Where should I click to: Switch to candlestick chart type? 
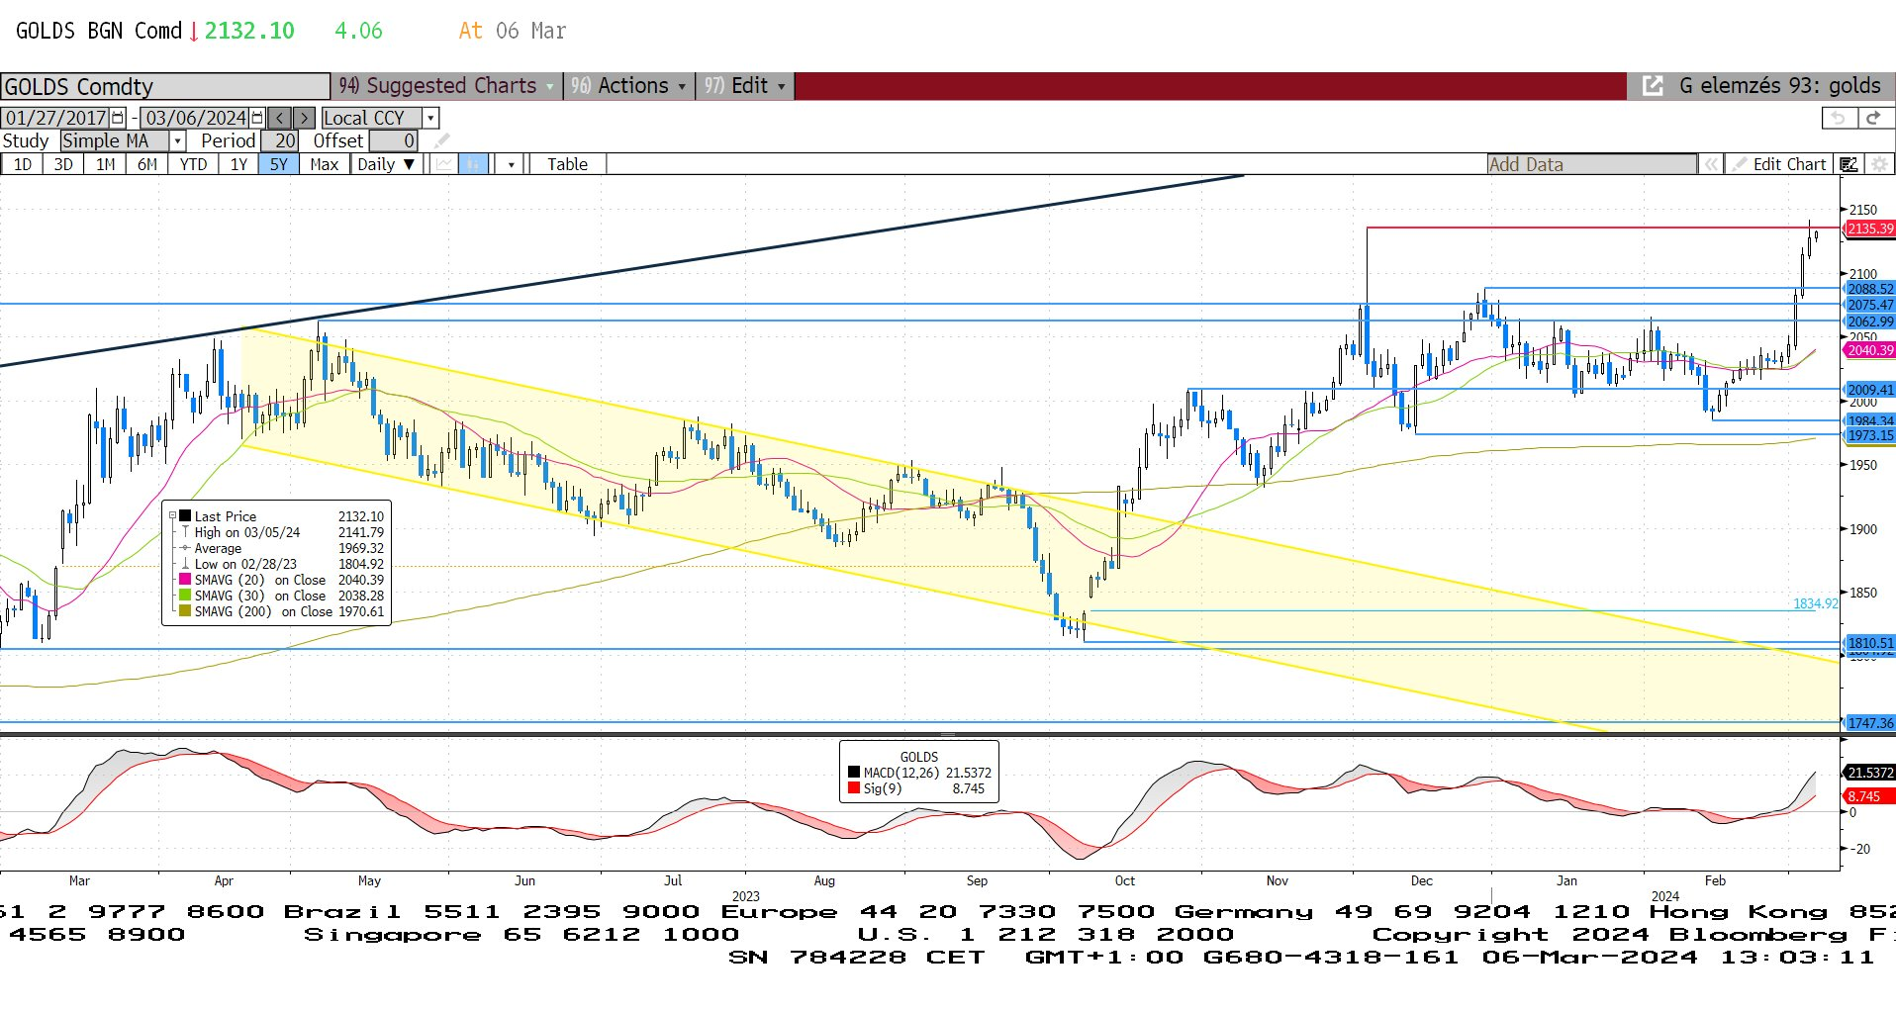click(474, 164)
